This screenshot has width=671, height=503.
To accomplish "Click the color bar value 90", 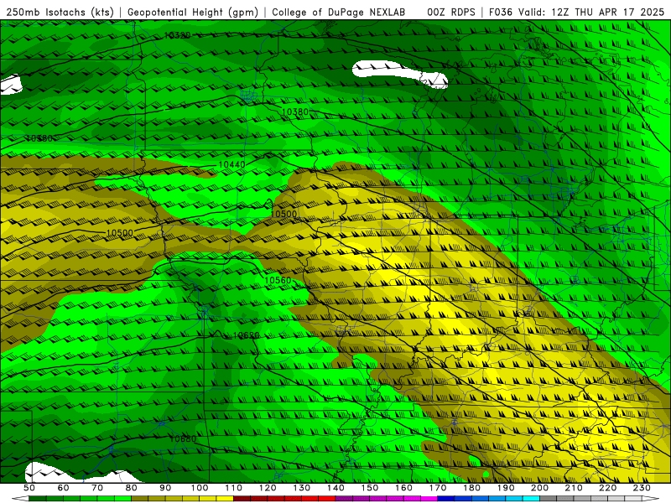I will 165,488.
